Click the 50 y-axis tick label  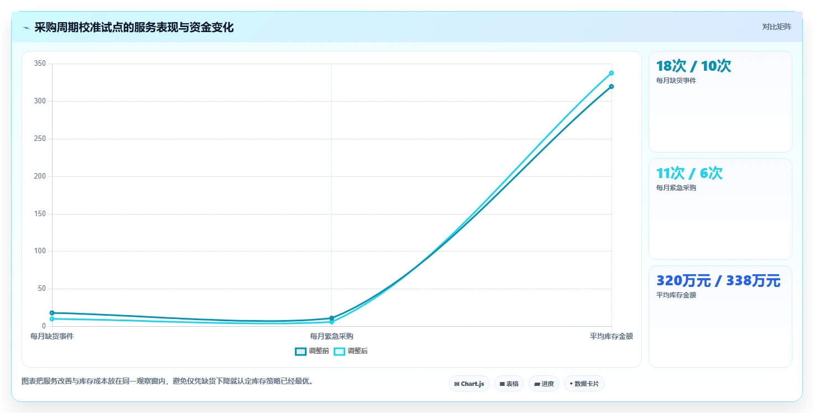(42, 289)
